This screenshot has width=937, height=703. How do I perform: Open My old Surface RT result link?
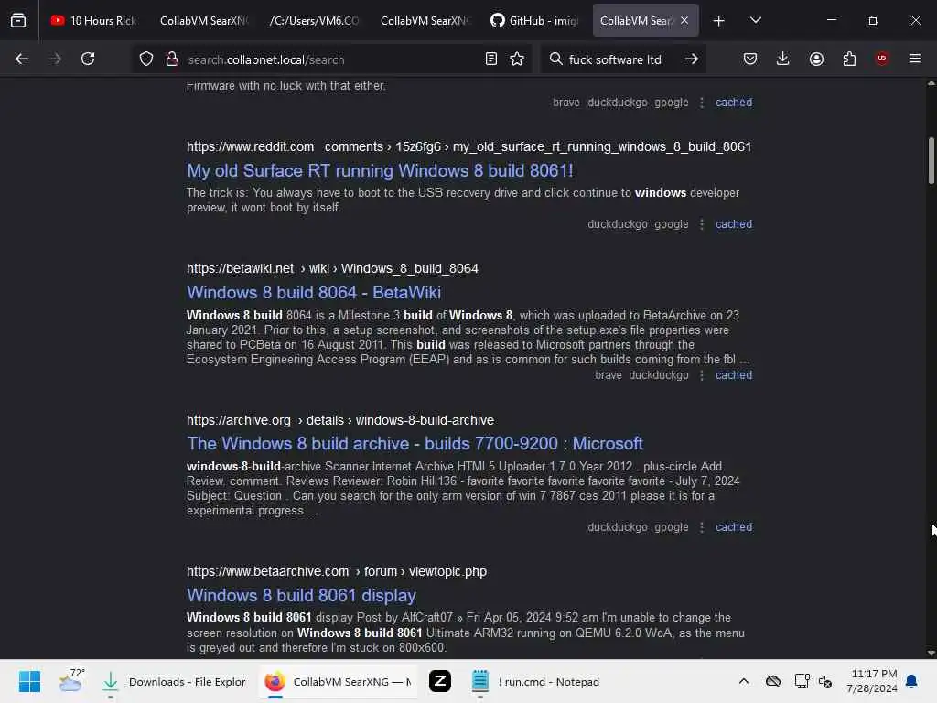[x=380, y=171]
